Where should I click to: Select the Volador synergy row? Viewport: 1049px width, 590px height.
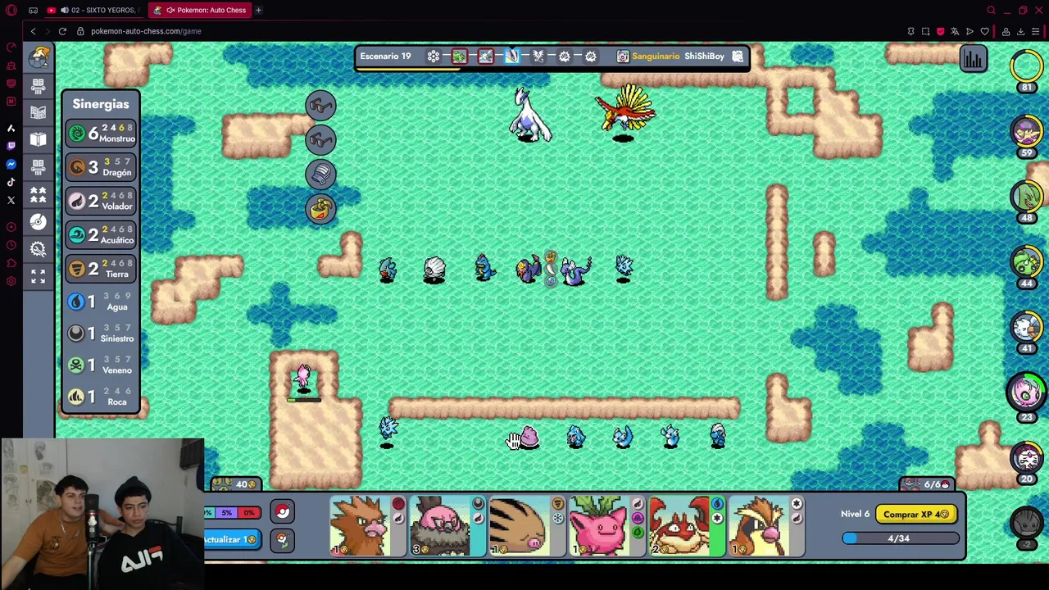(101, 201)
